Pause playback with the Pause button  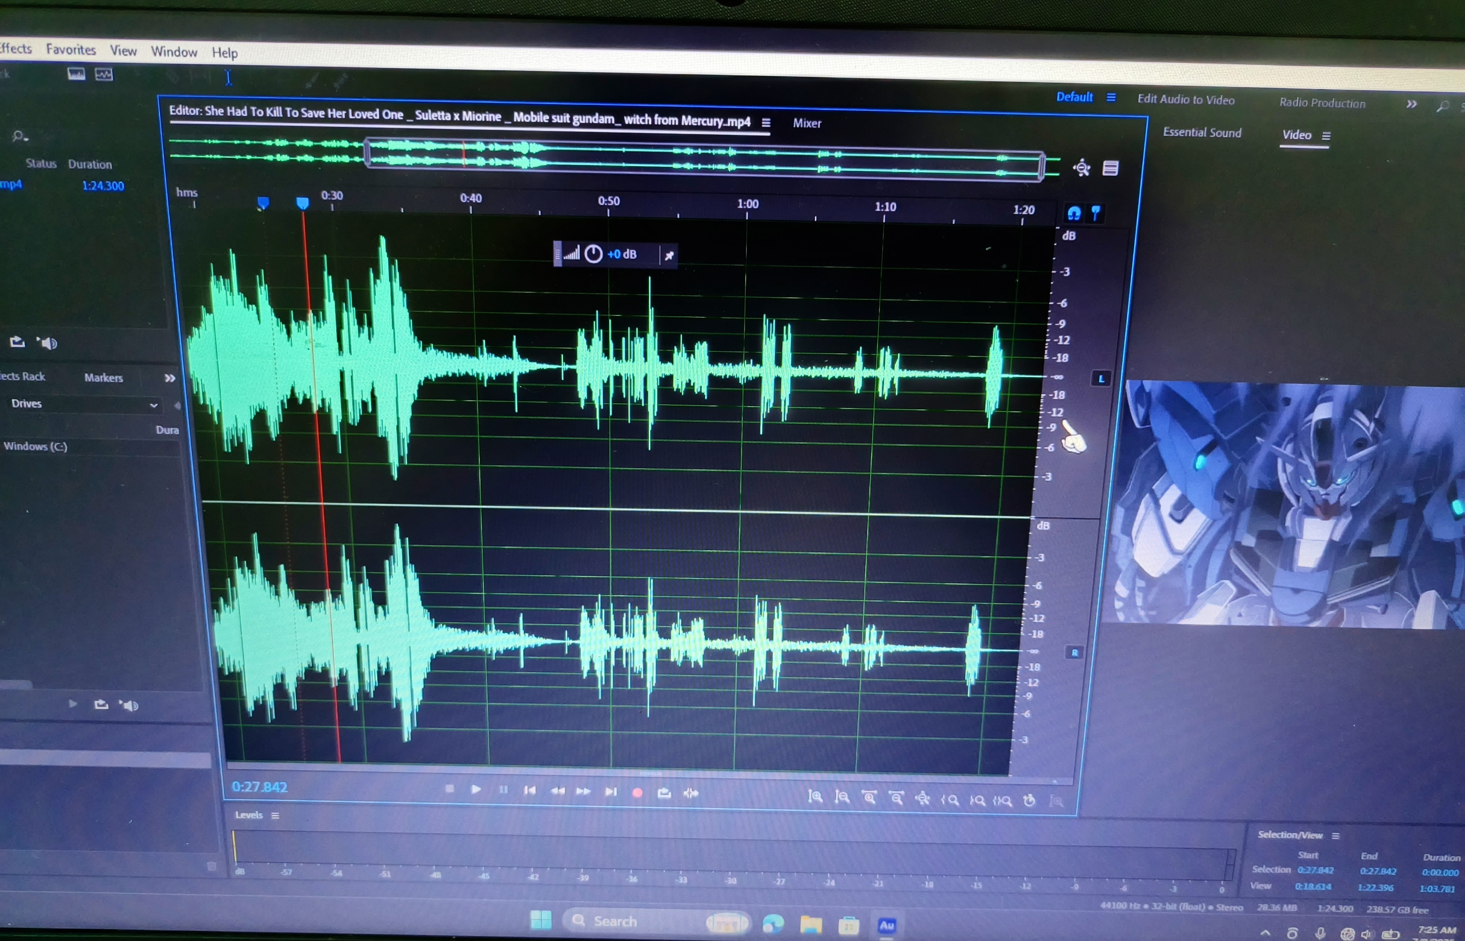[x=503, y=790]
